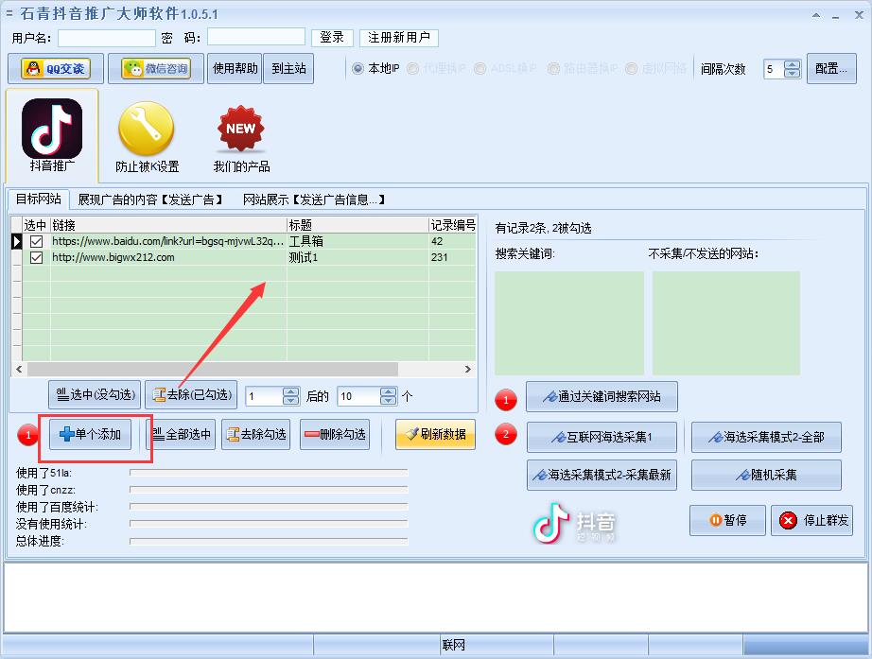Click the QQ交谈 button
872x659 pixels.
56,68
